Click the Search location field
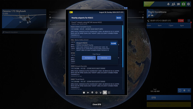The image size is (193, 109). click(24, 32)
